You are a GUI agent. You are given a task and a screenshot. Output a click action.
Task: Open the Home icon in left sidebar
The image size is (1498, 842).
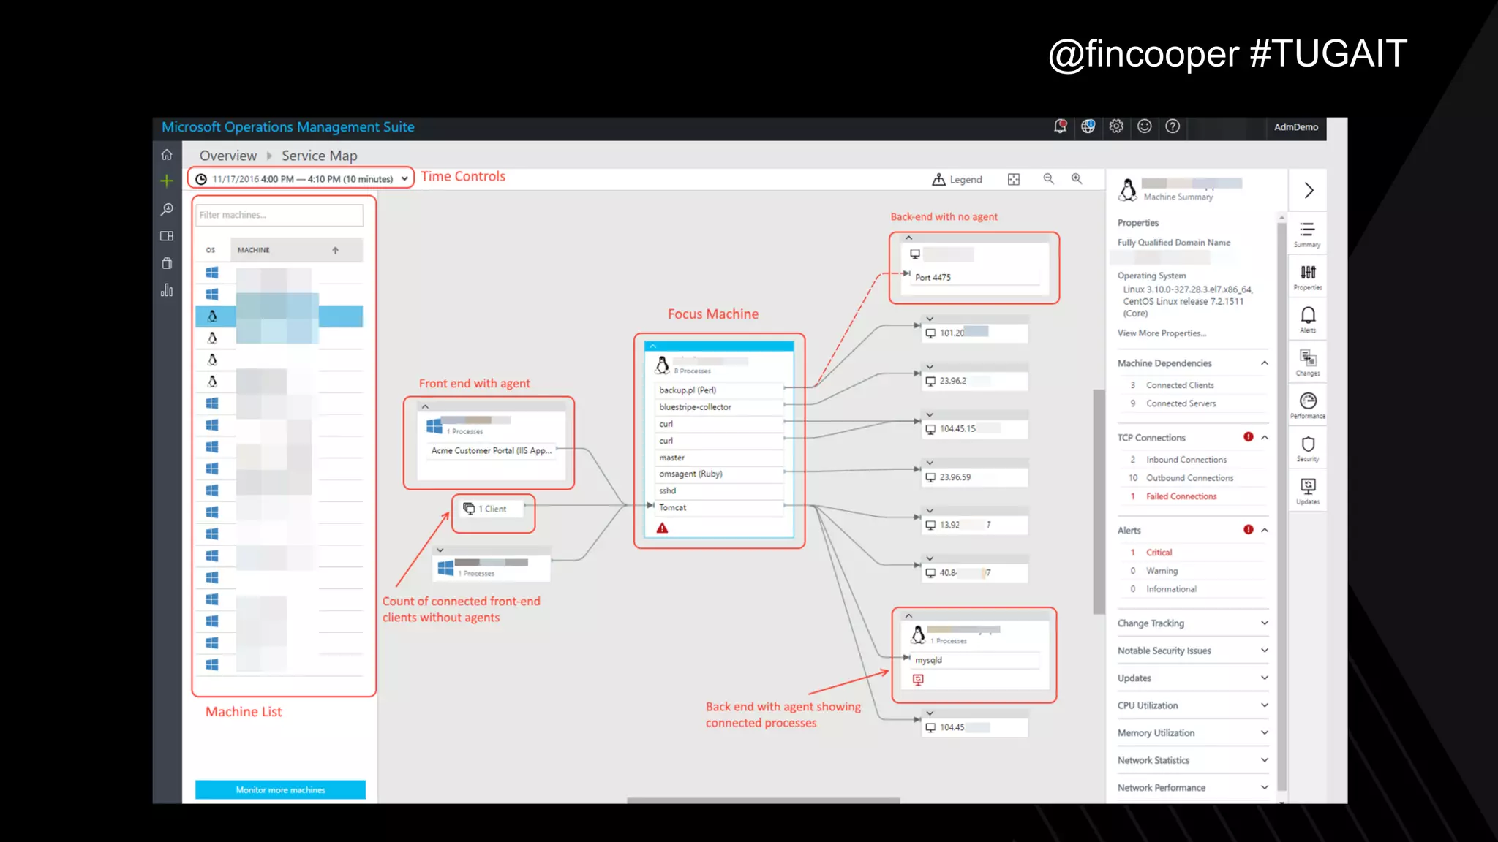tap(167, 154)
